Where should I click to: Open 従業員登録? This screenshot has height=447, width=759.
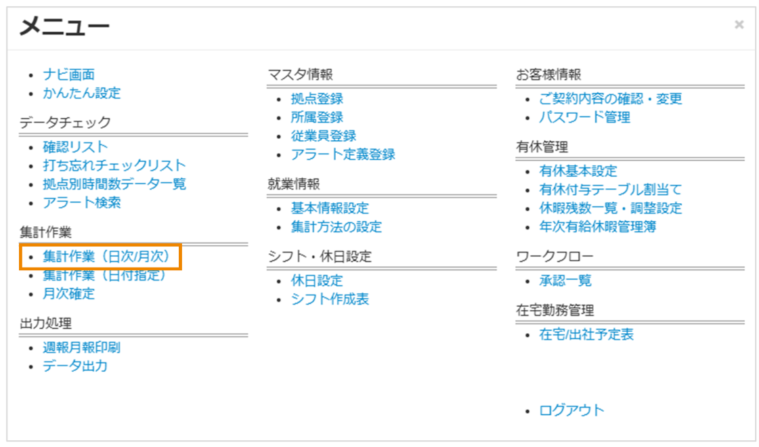point(323,135)
